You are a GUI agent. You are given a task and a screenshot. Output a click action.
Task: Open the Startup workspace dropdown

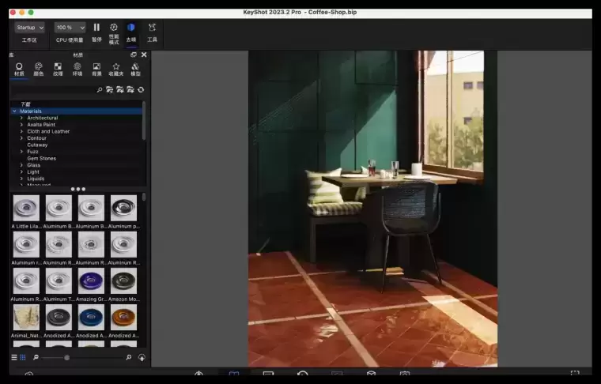(x=29, y=28)
